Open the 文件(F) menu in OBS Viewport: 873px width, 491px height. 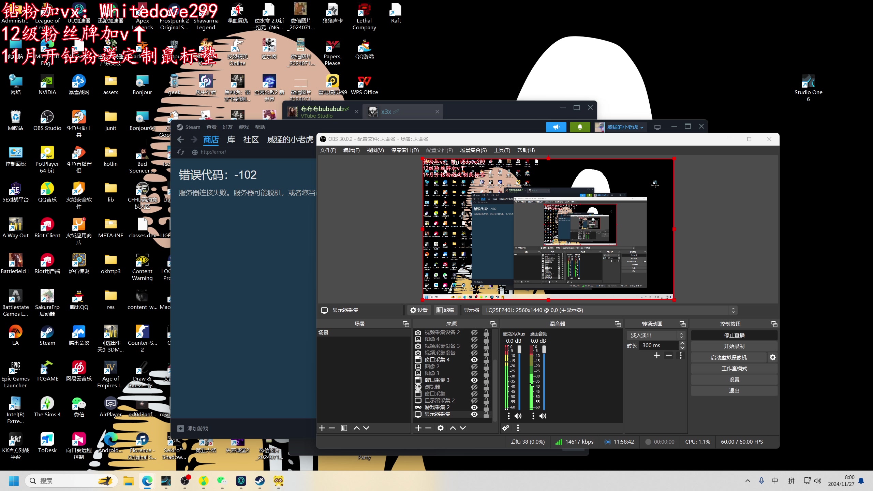(x=328, y=150)
